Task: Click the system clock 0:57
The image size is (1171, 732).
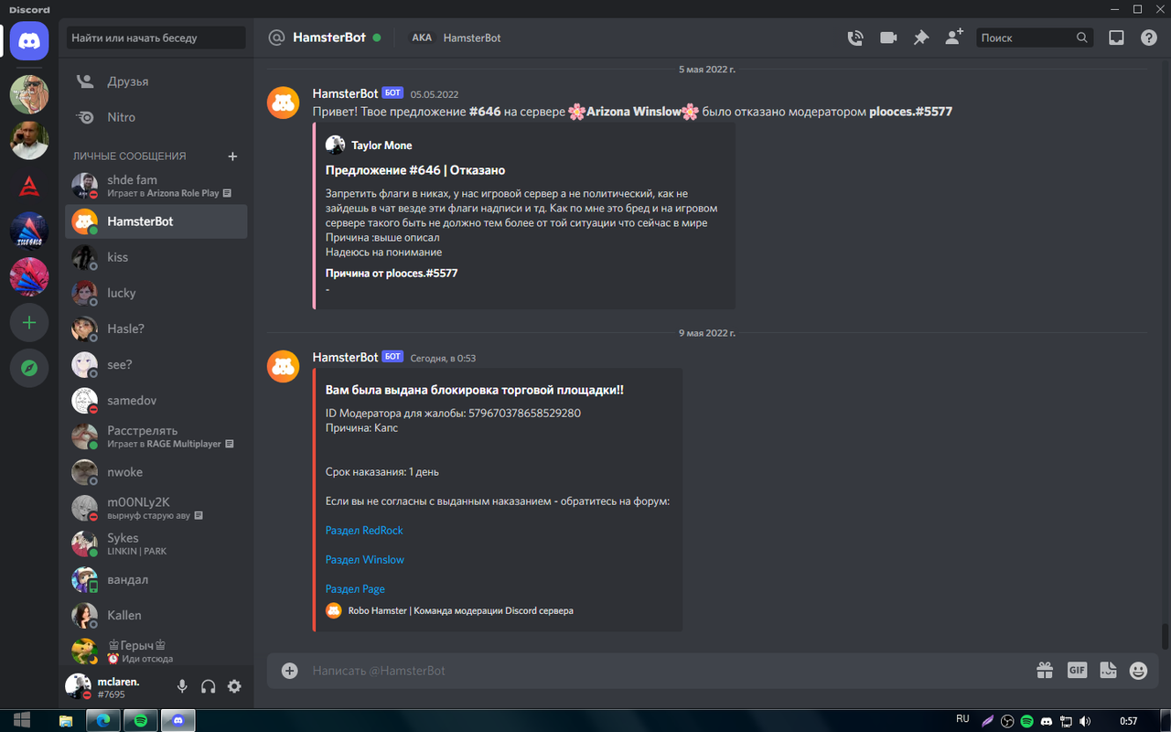Action: pyautogui.click(x=1129, y=721)
